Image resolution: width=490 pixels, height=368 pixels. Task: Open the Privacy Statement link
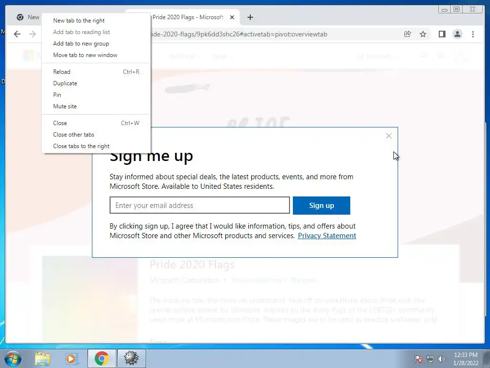327,236
